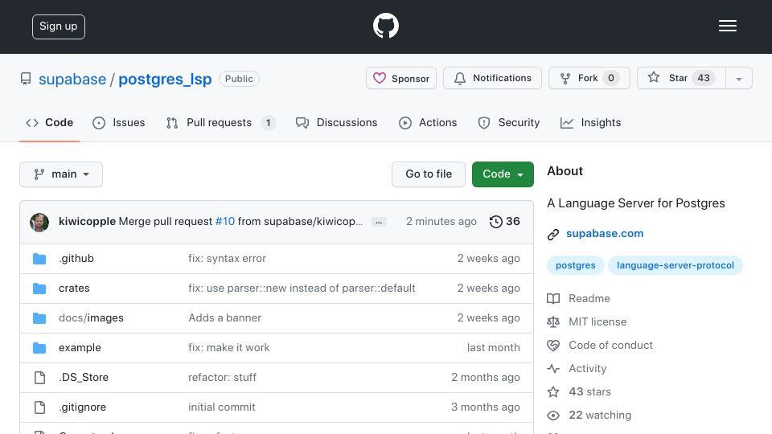Screen dimensions: 772x434
Task: Click the language-server-protocol topic tag
Action: [x=675, y=266]
